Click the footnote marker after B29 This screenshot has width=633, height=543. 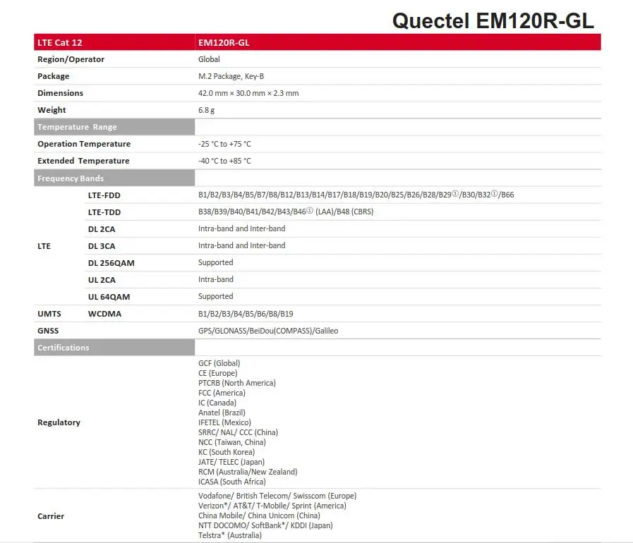[x=455, y=194]
